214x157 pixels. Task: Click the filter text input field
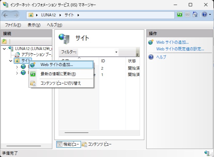click(x=96, y=52)
